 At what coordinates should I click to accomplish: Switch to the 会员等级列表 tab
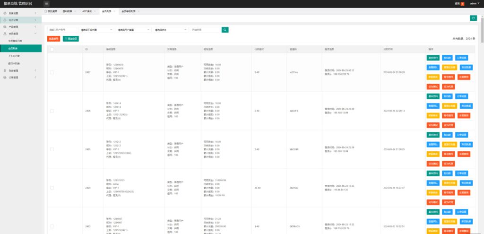pos(128,11)
